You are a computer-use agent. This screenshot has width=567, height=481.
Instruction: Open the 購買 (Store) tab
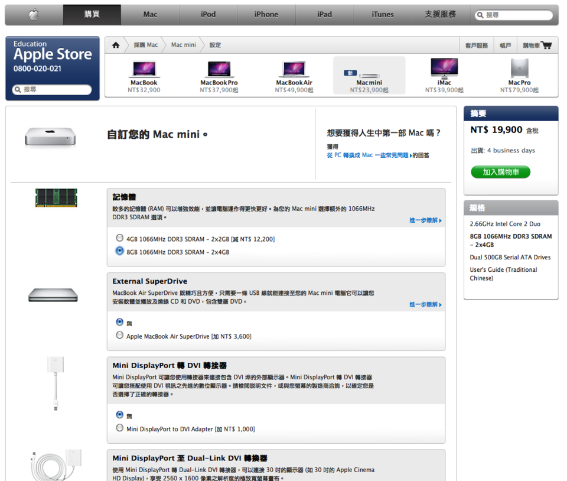point(92,15)
